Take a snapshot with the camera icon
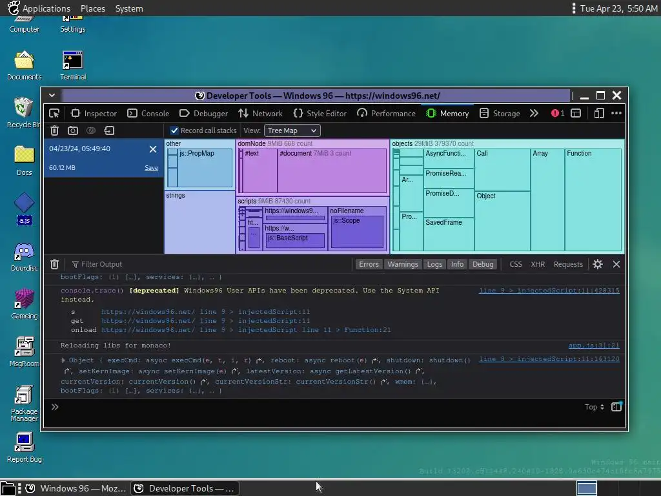Screen dimensions: 661x496 point(73,130)
